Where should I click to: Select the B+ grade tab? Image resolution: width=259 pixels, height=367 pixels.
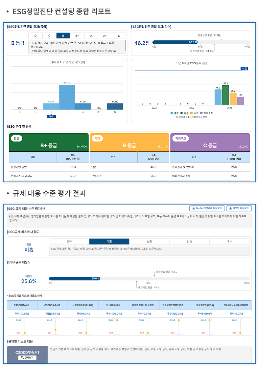pyautogui.click(x=77, y=35)
